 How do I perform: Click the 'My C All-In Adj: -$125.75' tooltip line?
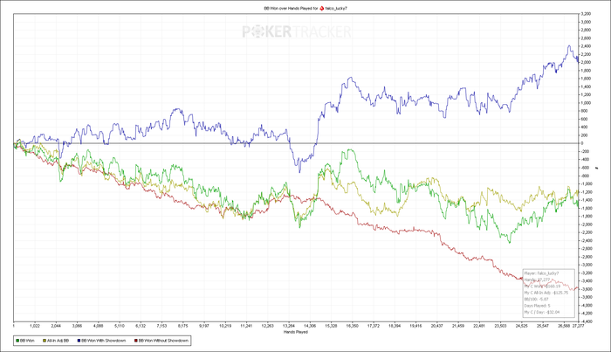tap(546, 293)
